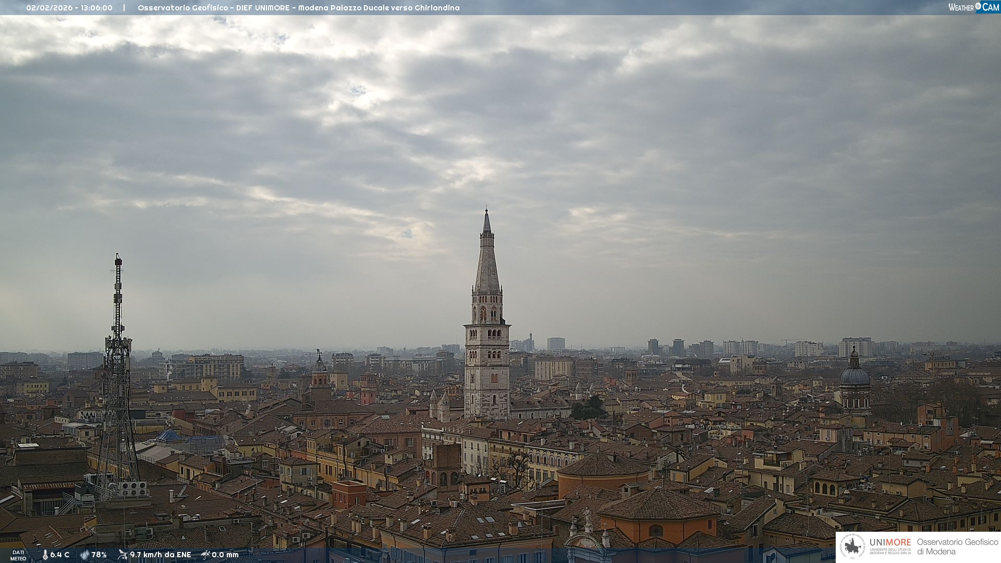
Task: Click the 02/02/2026 13:06:00 timestamp
Action: click(69, 8)
